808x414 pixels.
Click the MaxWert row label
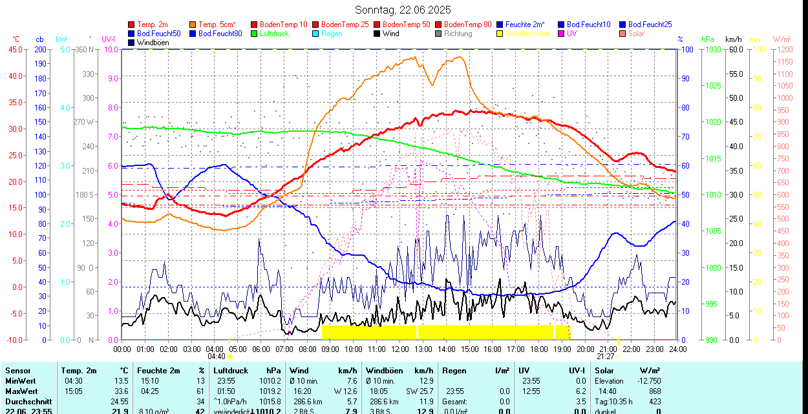[21, 391]
